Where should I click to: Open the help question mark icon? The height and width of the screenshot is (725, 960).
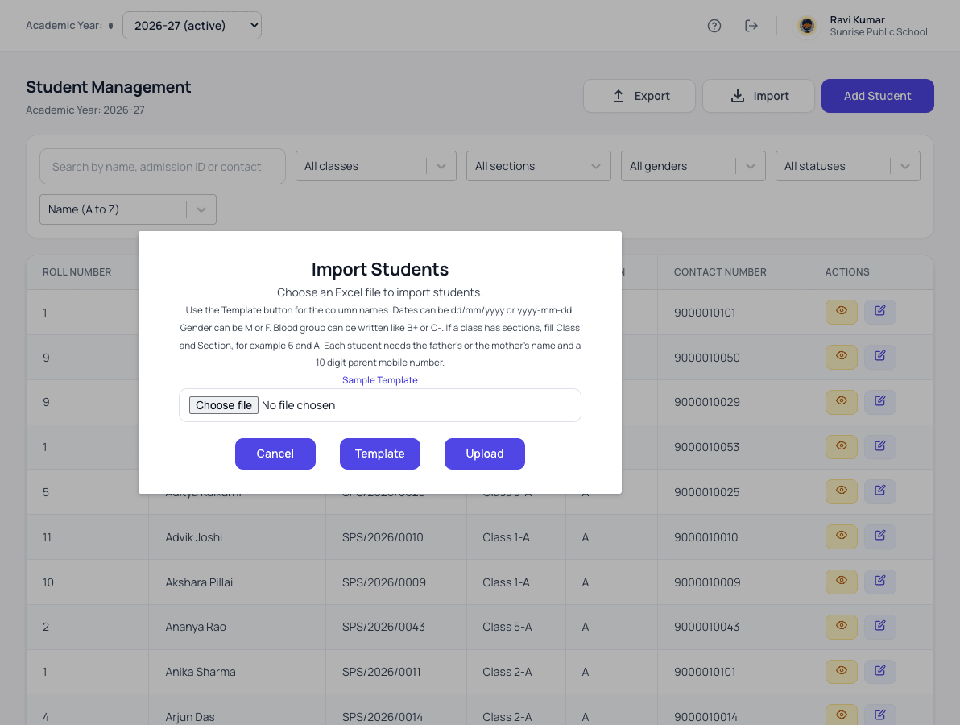[x=714, y=26]
